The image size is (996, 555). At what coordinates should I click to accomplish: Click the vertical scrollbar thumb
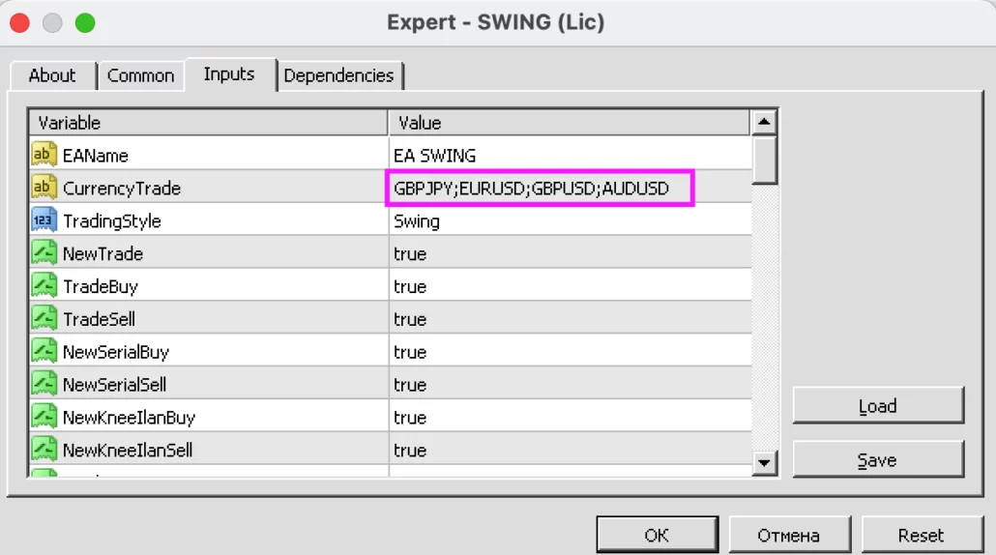(764, 161)
